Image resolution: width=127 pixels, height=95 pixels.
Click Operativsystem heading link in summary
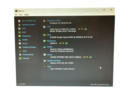point(54,21)
